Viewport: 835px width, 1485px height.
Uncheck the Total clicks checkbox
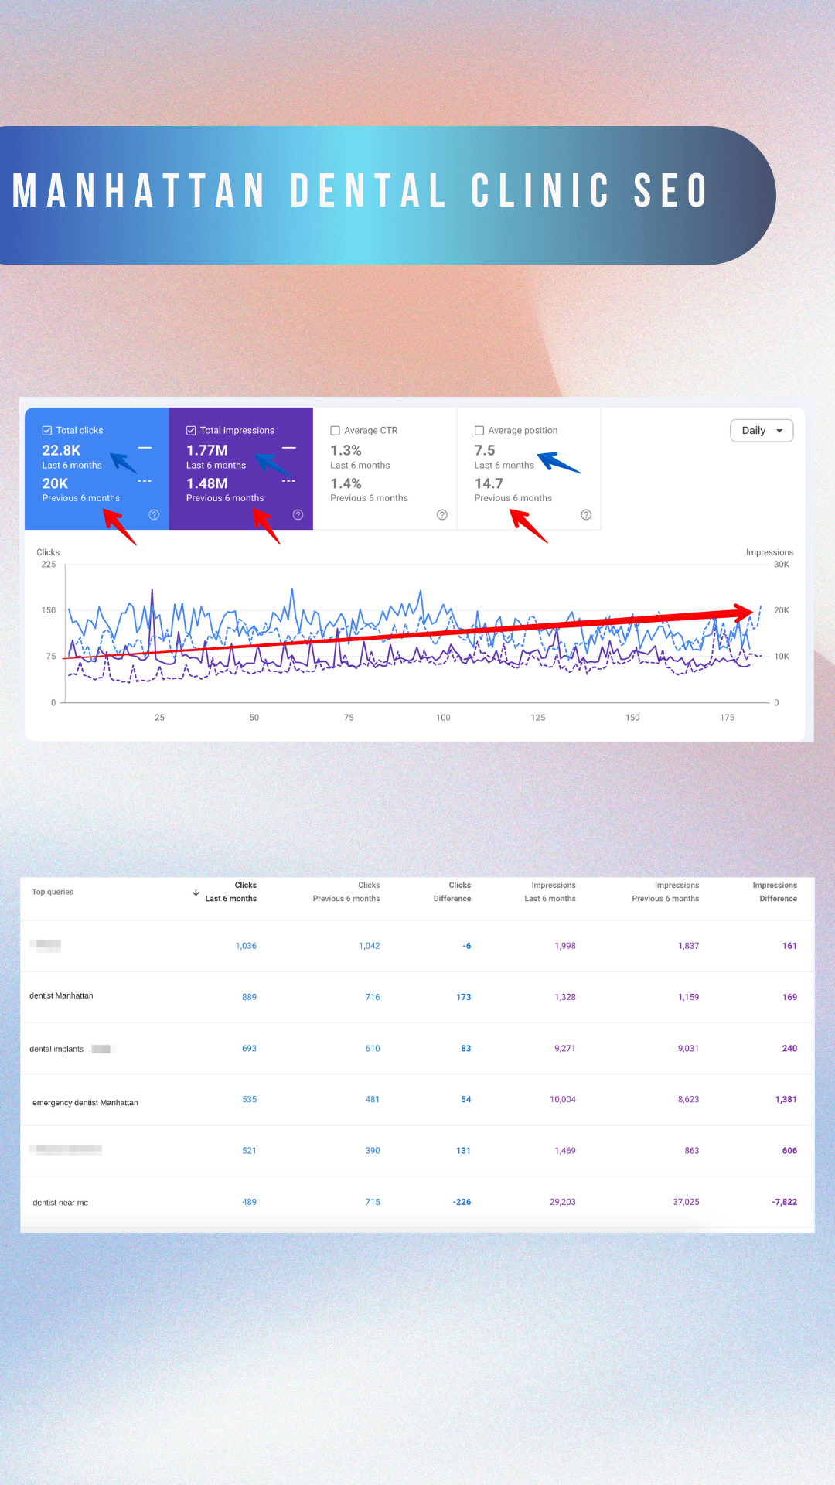pyautogui.click(x=47, y=431)
